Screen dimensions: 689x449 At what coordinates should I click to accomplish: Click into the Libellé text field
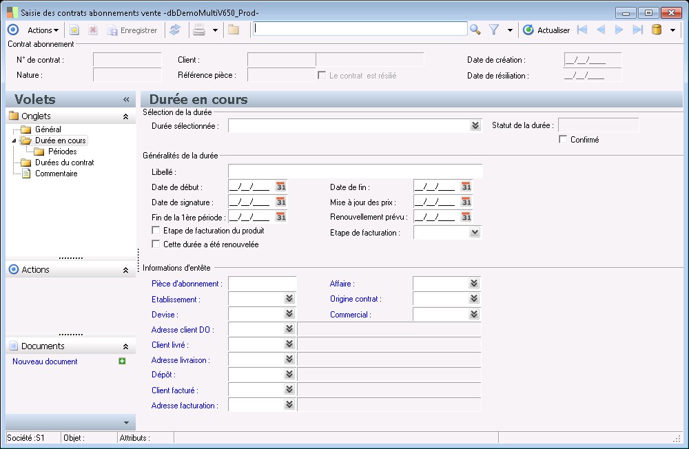[x=355, y=171]
